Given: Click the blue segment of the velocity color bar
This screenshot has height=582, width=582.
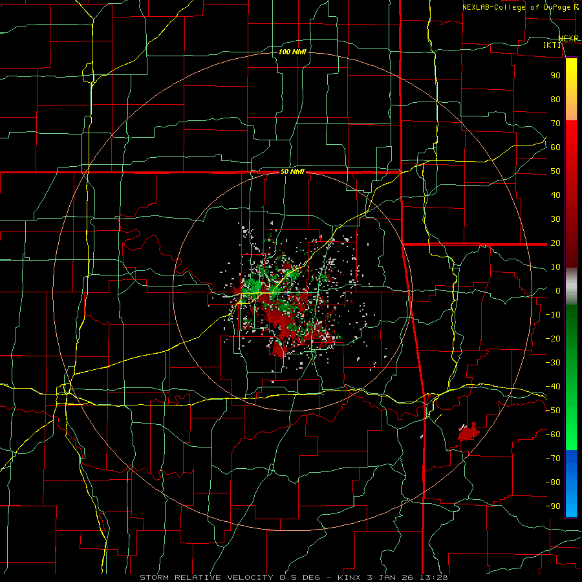Looking at the screenshot, I should 571,484.
